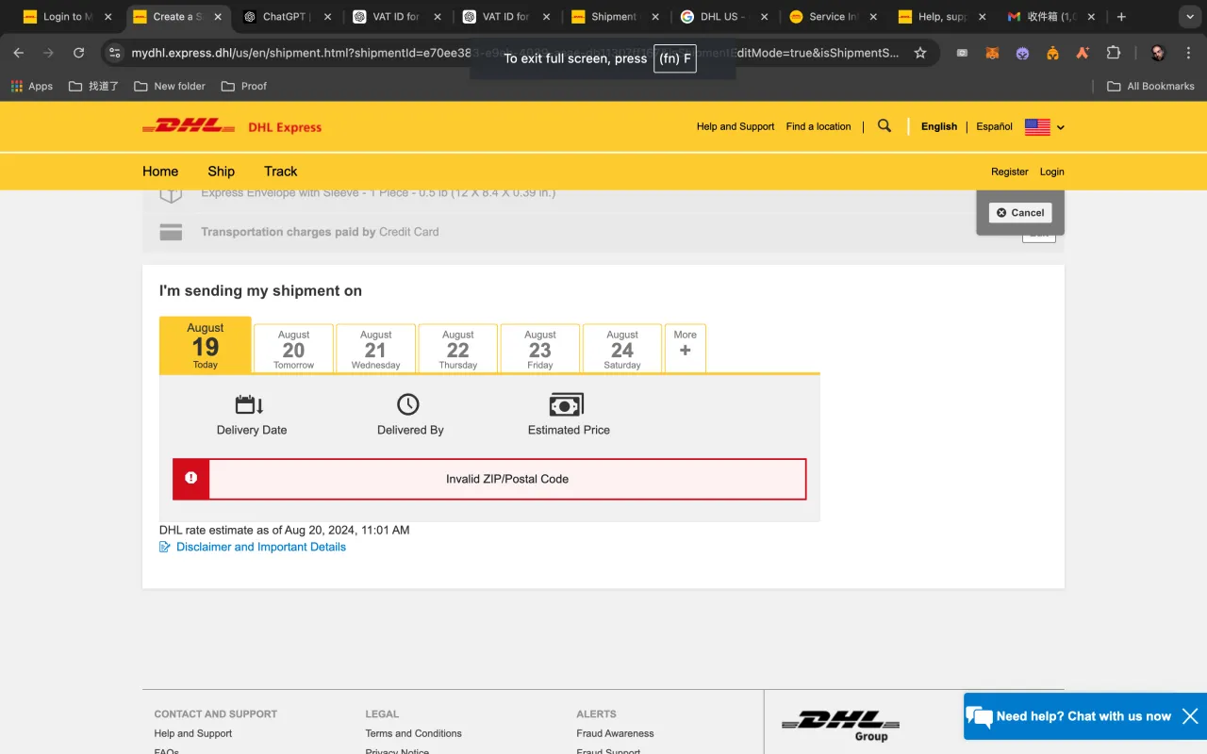Open the browser extensions puzzle icon
This screenshot has height=754, width=1207.
point(1114,54)
